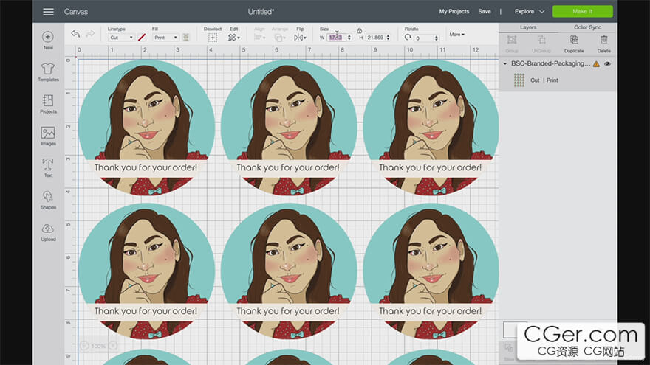650x365 pixels.
Task: Open the Arrange options
Action: (x=279, y=38)
